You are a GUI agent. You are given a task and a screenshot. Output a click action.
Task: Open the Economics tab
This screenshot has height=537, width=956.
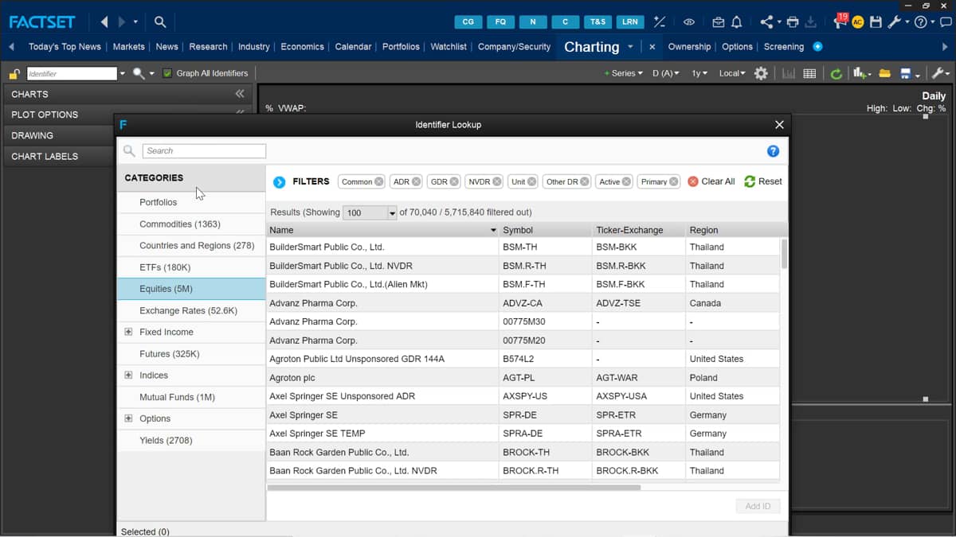click(x=302, y=46)
